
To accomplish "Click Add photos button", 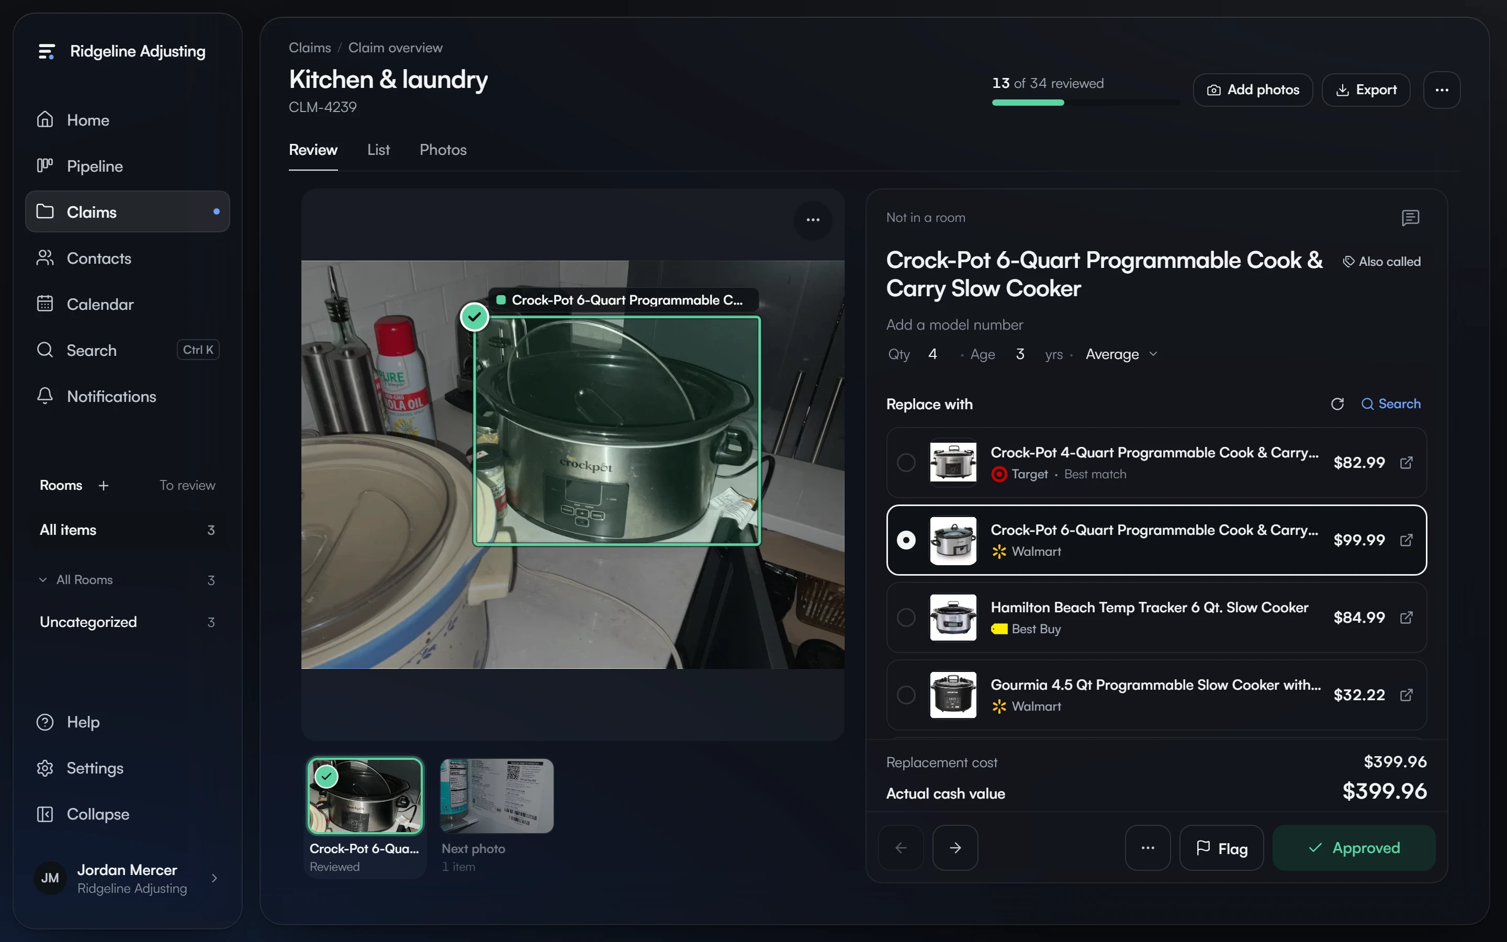I will pos(1252,89).
